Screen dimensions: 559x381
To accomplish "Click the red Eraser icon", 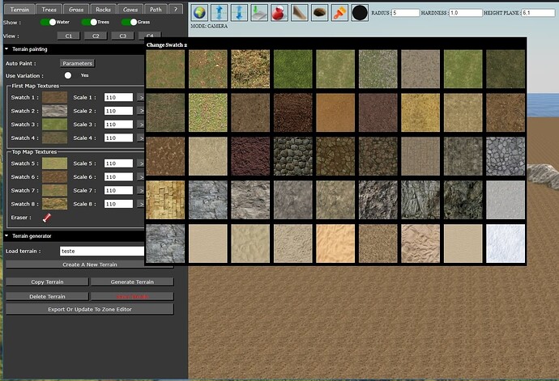I will click(47, 218).
